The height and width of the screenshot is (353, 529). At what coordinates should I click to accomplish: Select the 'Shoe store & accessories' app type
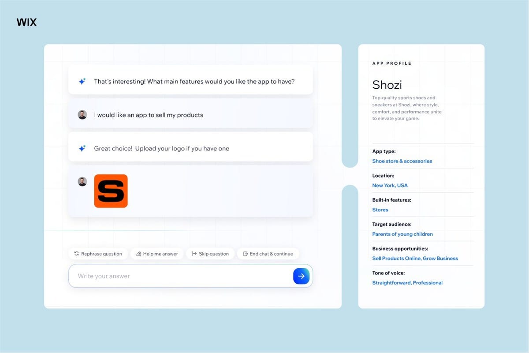(x=402, y=161)
